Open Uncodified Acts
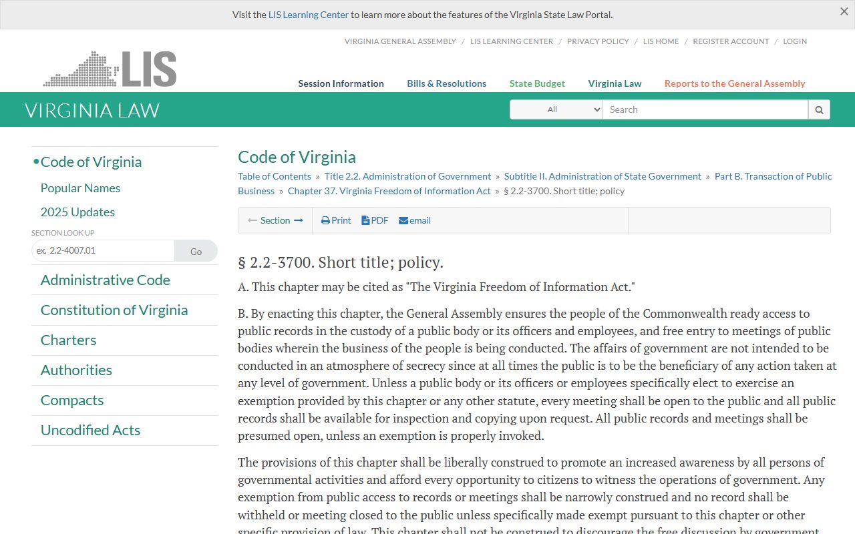This screenshot has width=855, height=534. click(90, 430)
